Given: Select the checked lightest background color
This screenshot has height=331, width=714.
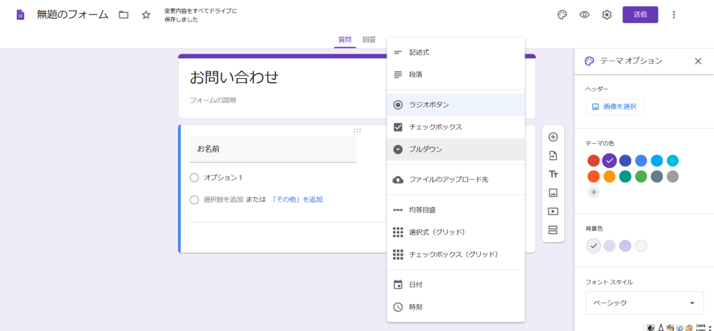Looking at the screenshot, I should pyautogui.click(x=593, y=246).
